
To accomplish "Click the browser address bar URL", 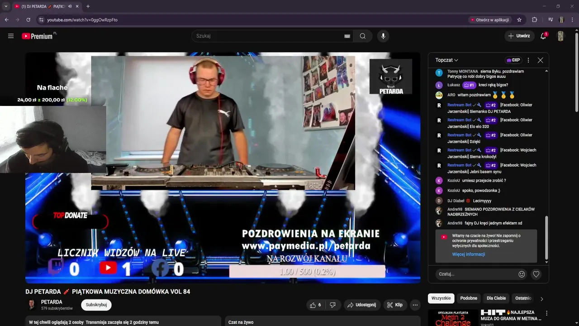I will coord(82,20).
